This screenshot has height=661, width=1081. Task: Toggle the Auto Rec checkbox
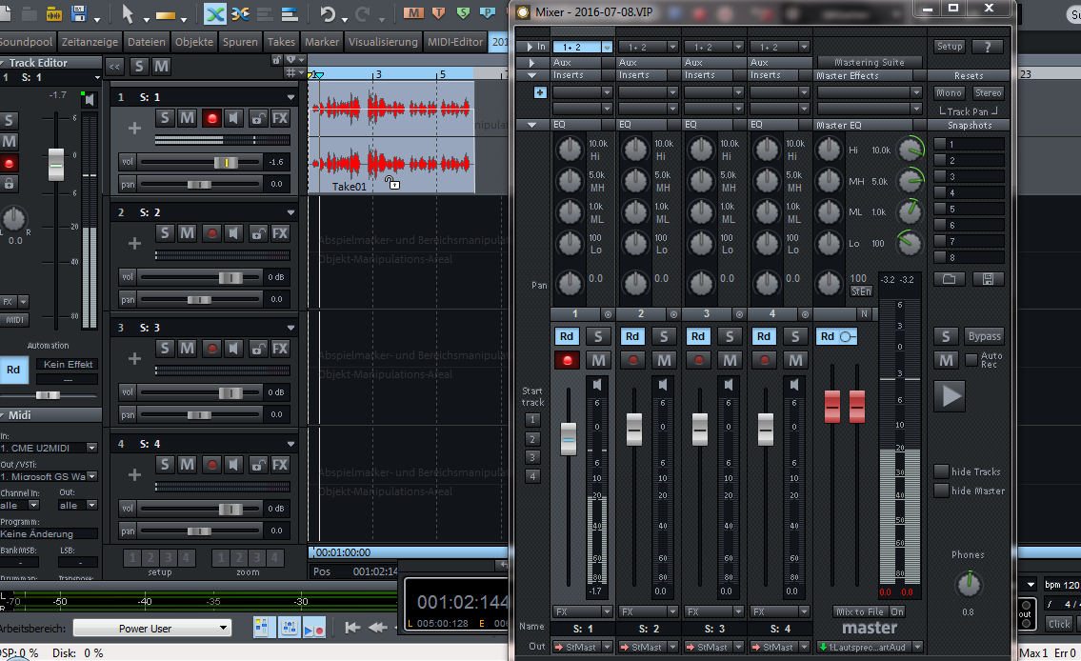click(x=971, y=360)
